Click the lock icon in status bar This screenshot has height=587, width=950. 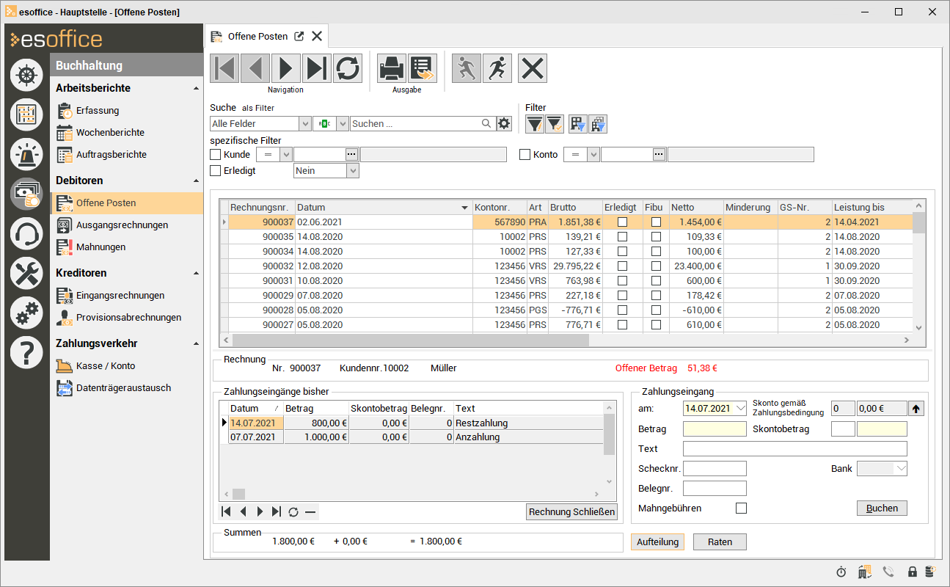[913, 572]
